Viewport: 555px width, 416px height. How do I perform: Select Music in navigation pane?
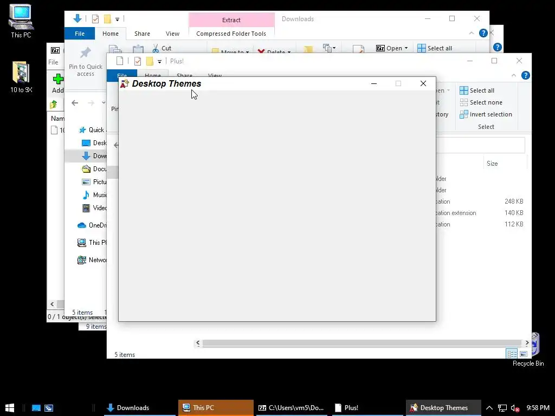point(94,195)
